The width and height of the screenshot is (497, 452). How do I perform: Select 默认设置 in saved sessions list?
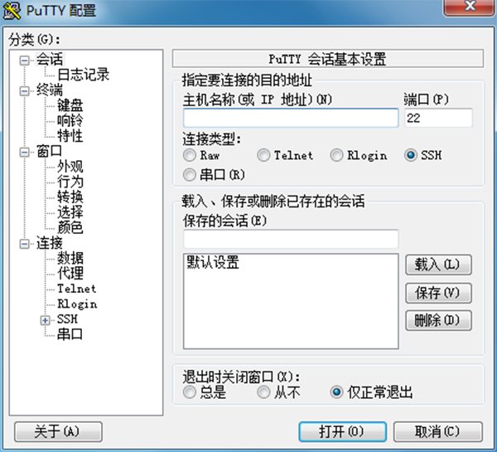pos(213,262)
